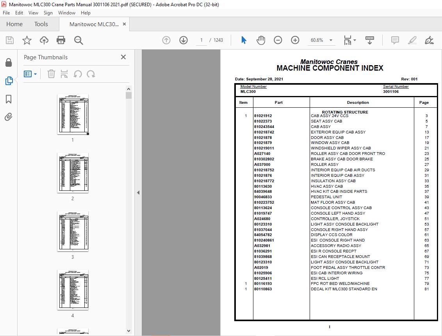Open the Window menu
Viewport: 442px width, 336px height.
coord(66,12)
